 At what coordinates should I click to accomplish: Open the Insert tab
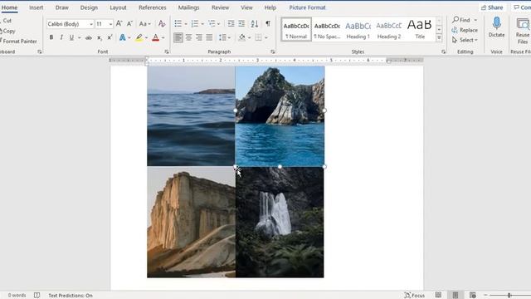point(36,7)
